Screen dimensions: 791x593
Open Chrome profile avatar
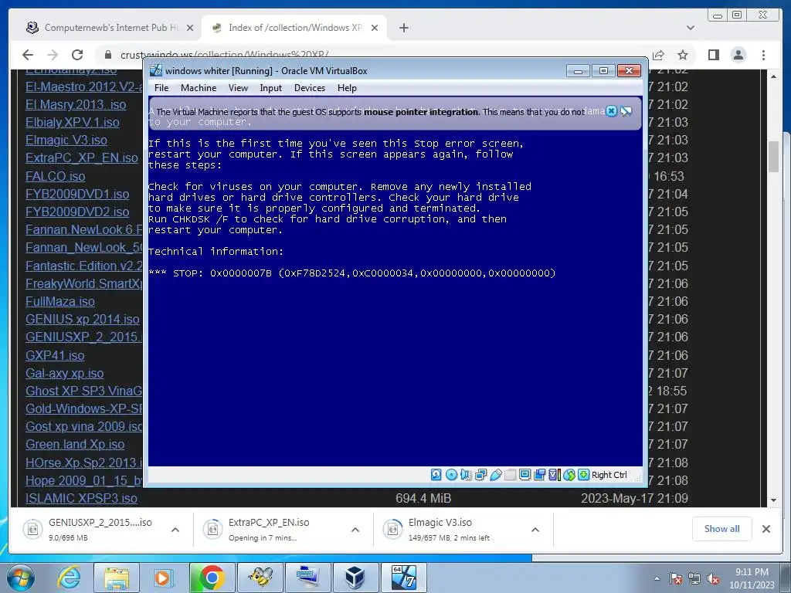pyautogui.click(x=738, y=55)
